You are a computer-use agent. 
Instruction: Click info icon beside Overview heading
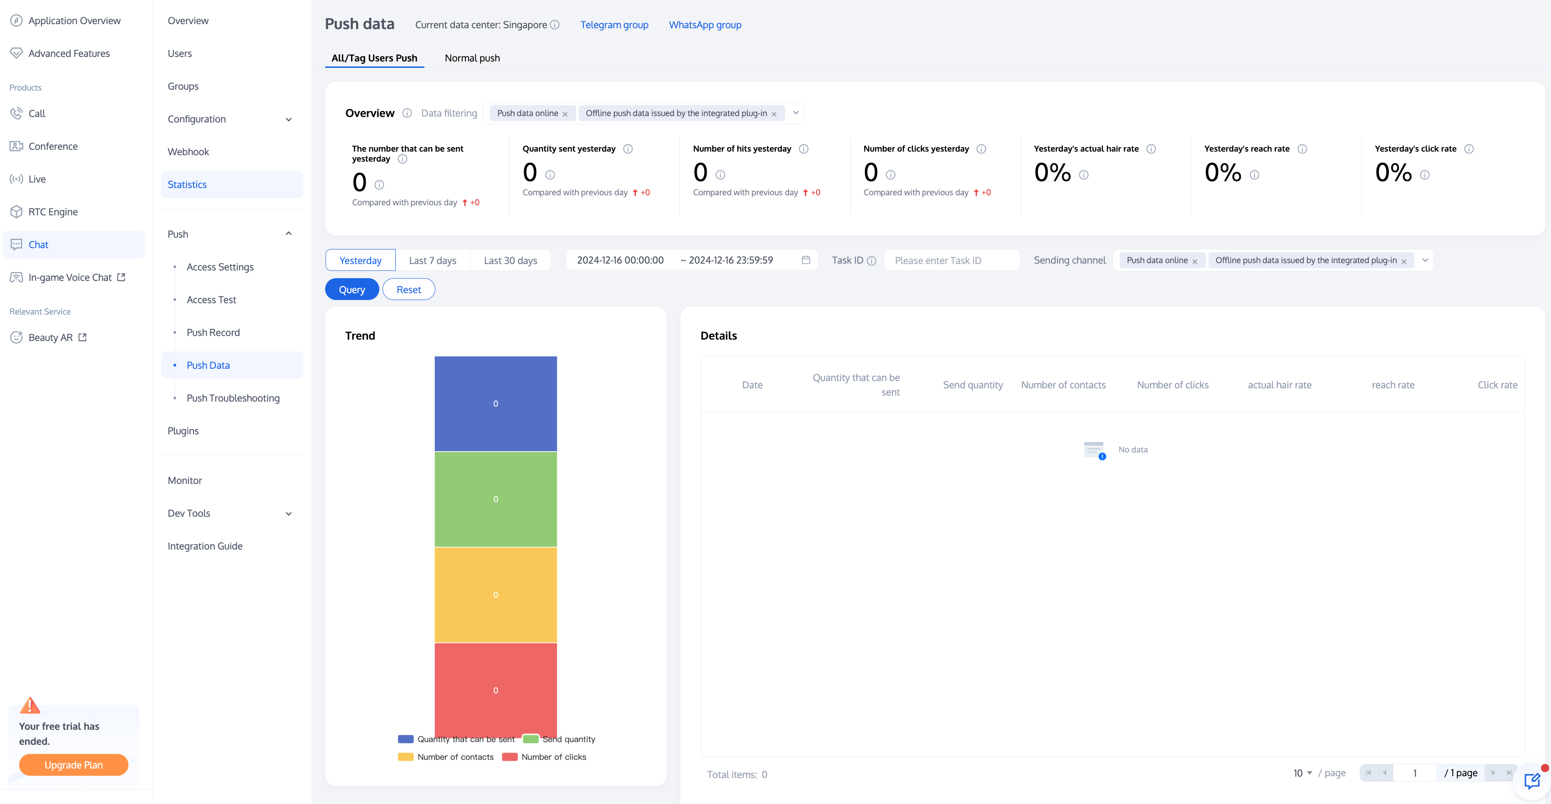point(407,113)
